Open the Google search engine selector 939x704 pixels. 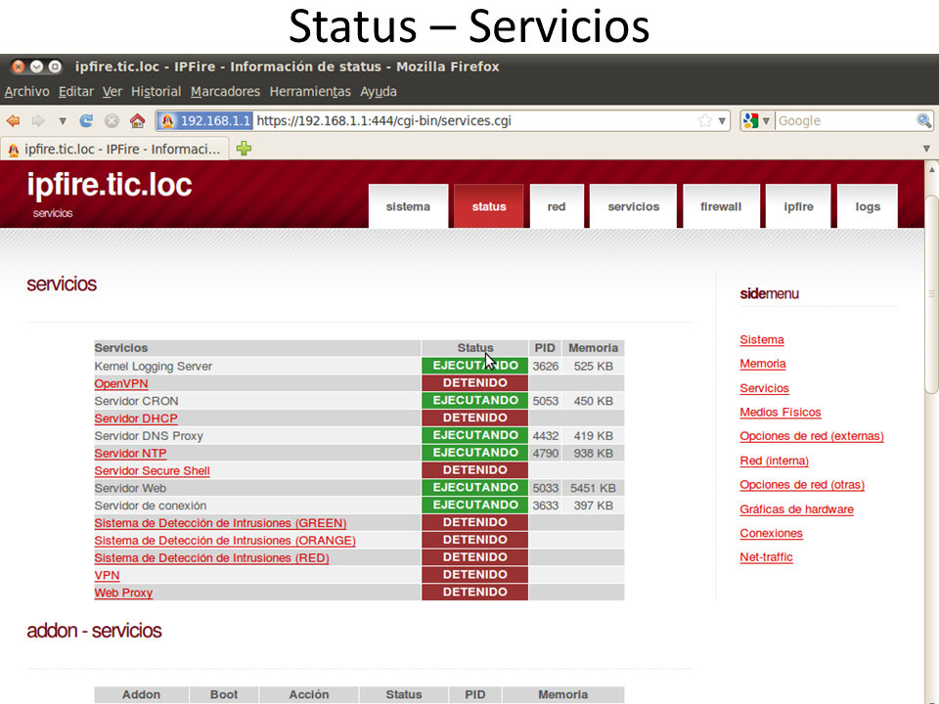coord(757,121)
